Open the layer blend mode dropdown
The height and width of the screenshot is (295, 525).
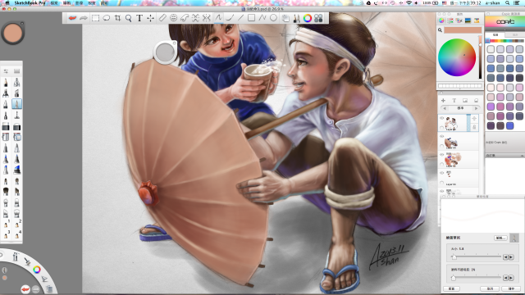coord(460,108)
